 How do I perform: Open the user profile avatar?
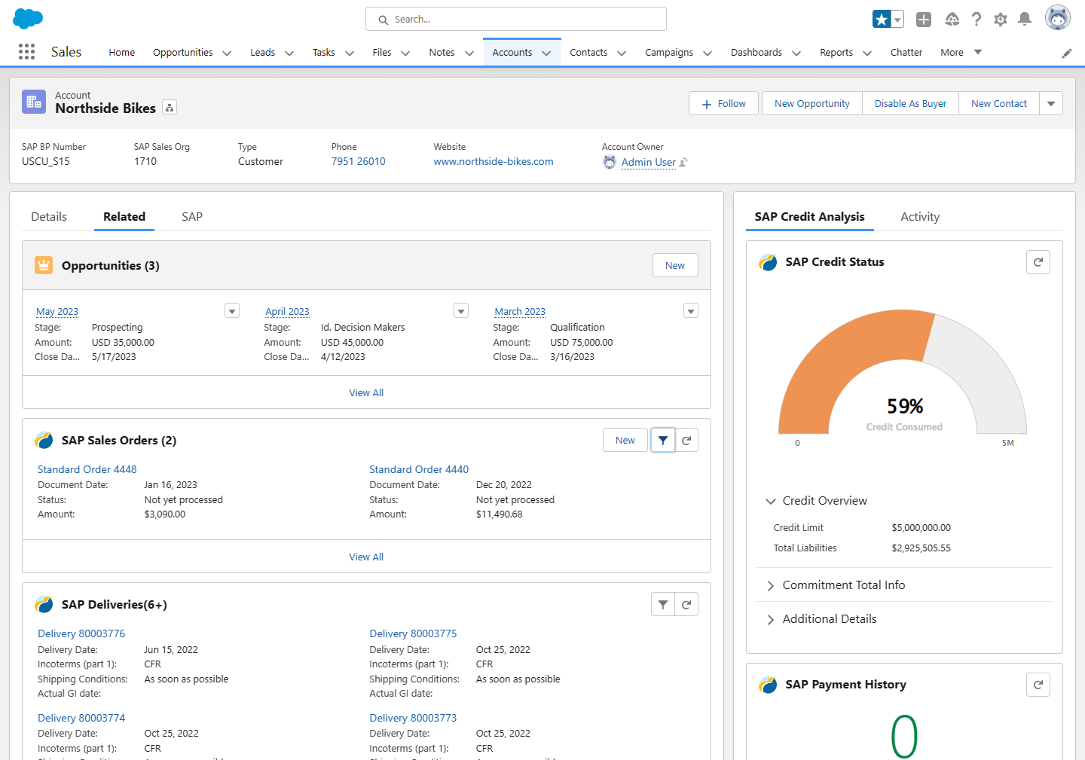pos(1058,18)
